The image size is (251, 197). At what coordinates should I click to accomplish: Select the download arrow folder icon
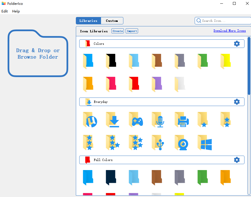pyautogui.click(x=113, y=120)
